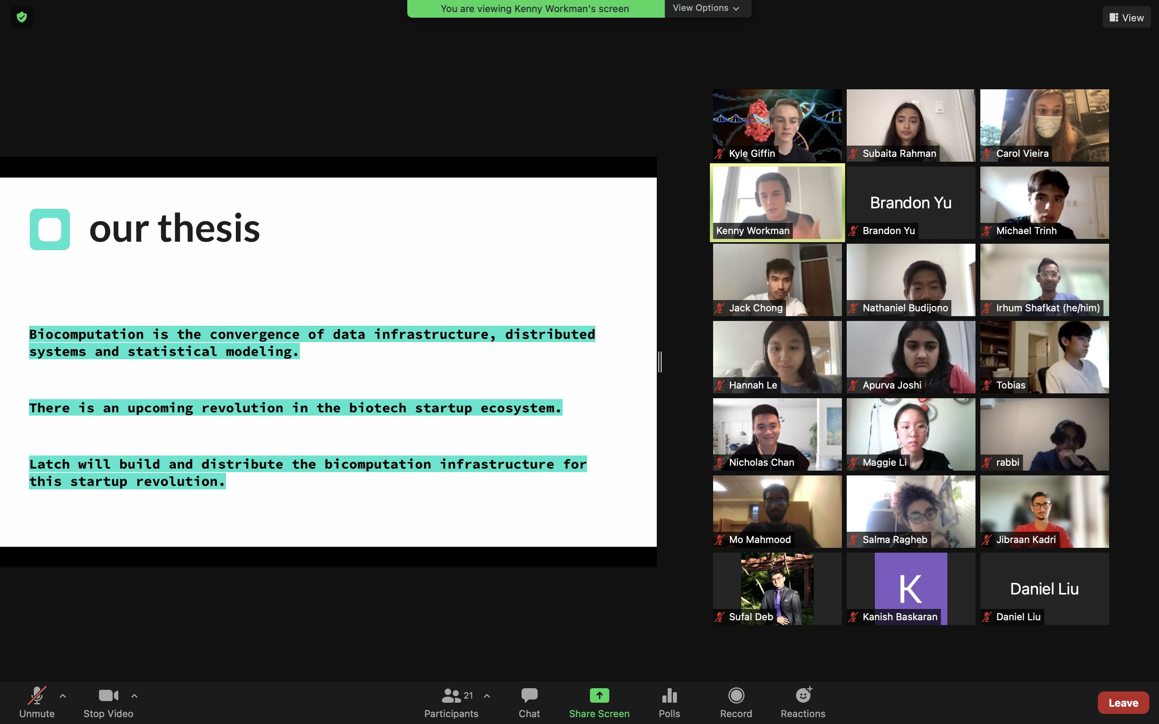This screenshot has width=1159, height=724.
Task: Select Jack Chong's video tile
Action: coord(777,280)
